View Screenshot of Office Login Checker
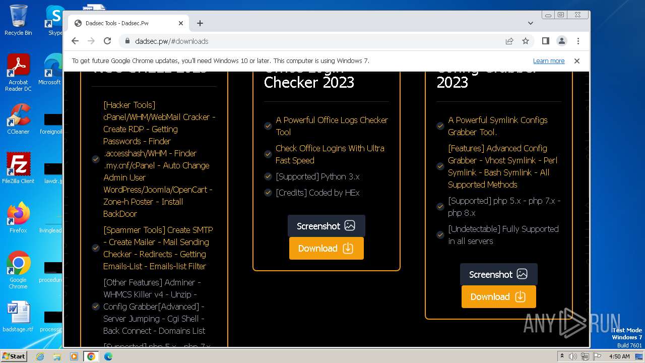This screenshot has width=645, height=363. click(326, 226)
